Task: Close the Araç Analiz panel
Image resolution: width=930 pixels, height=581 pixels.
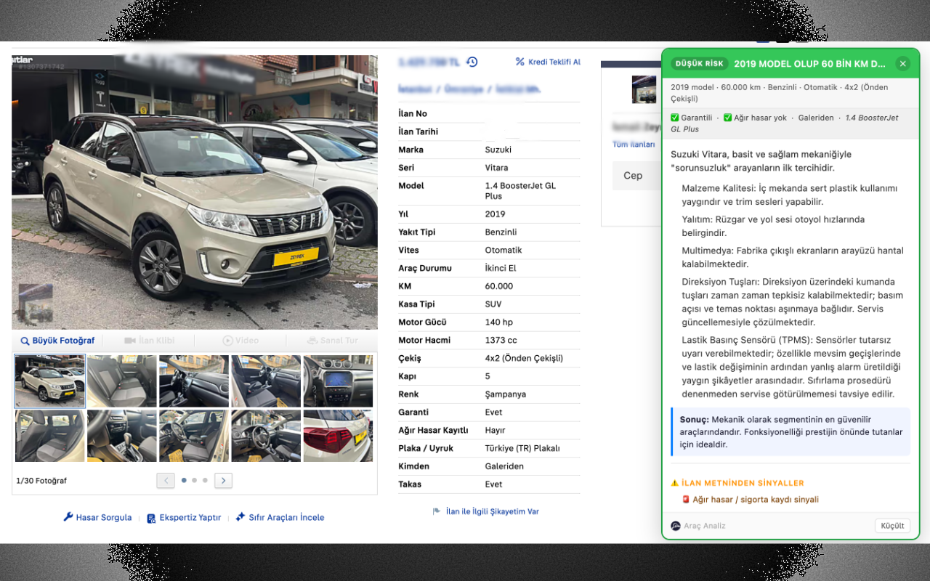Action: (903, 64)
